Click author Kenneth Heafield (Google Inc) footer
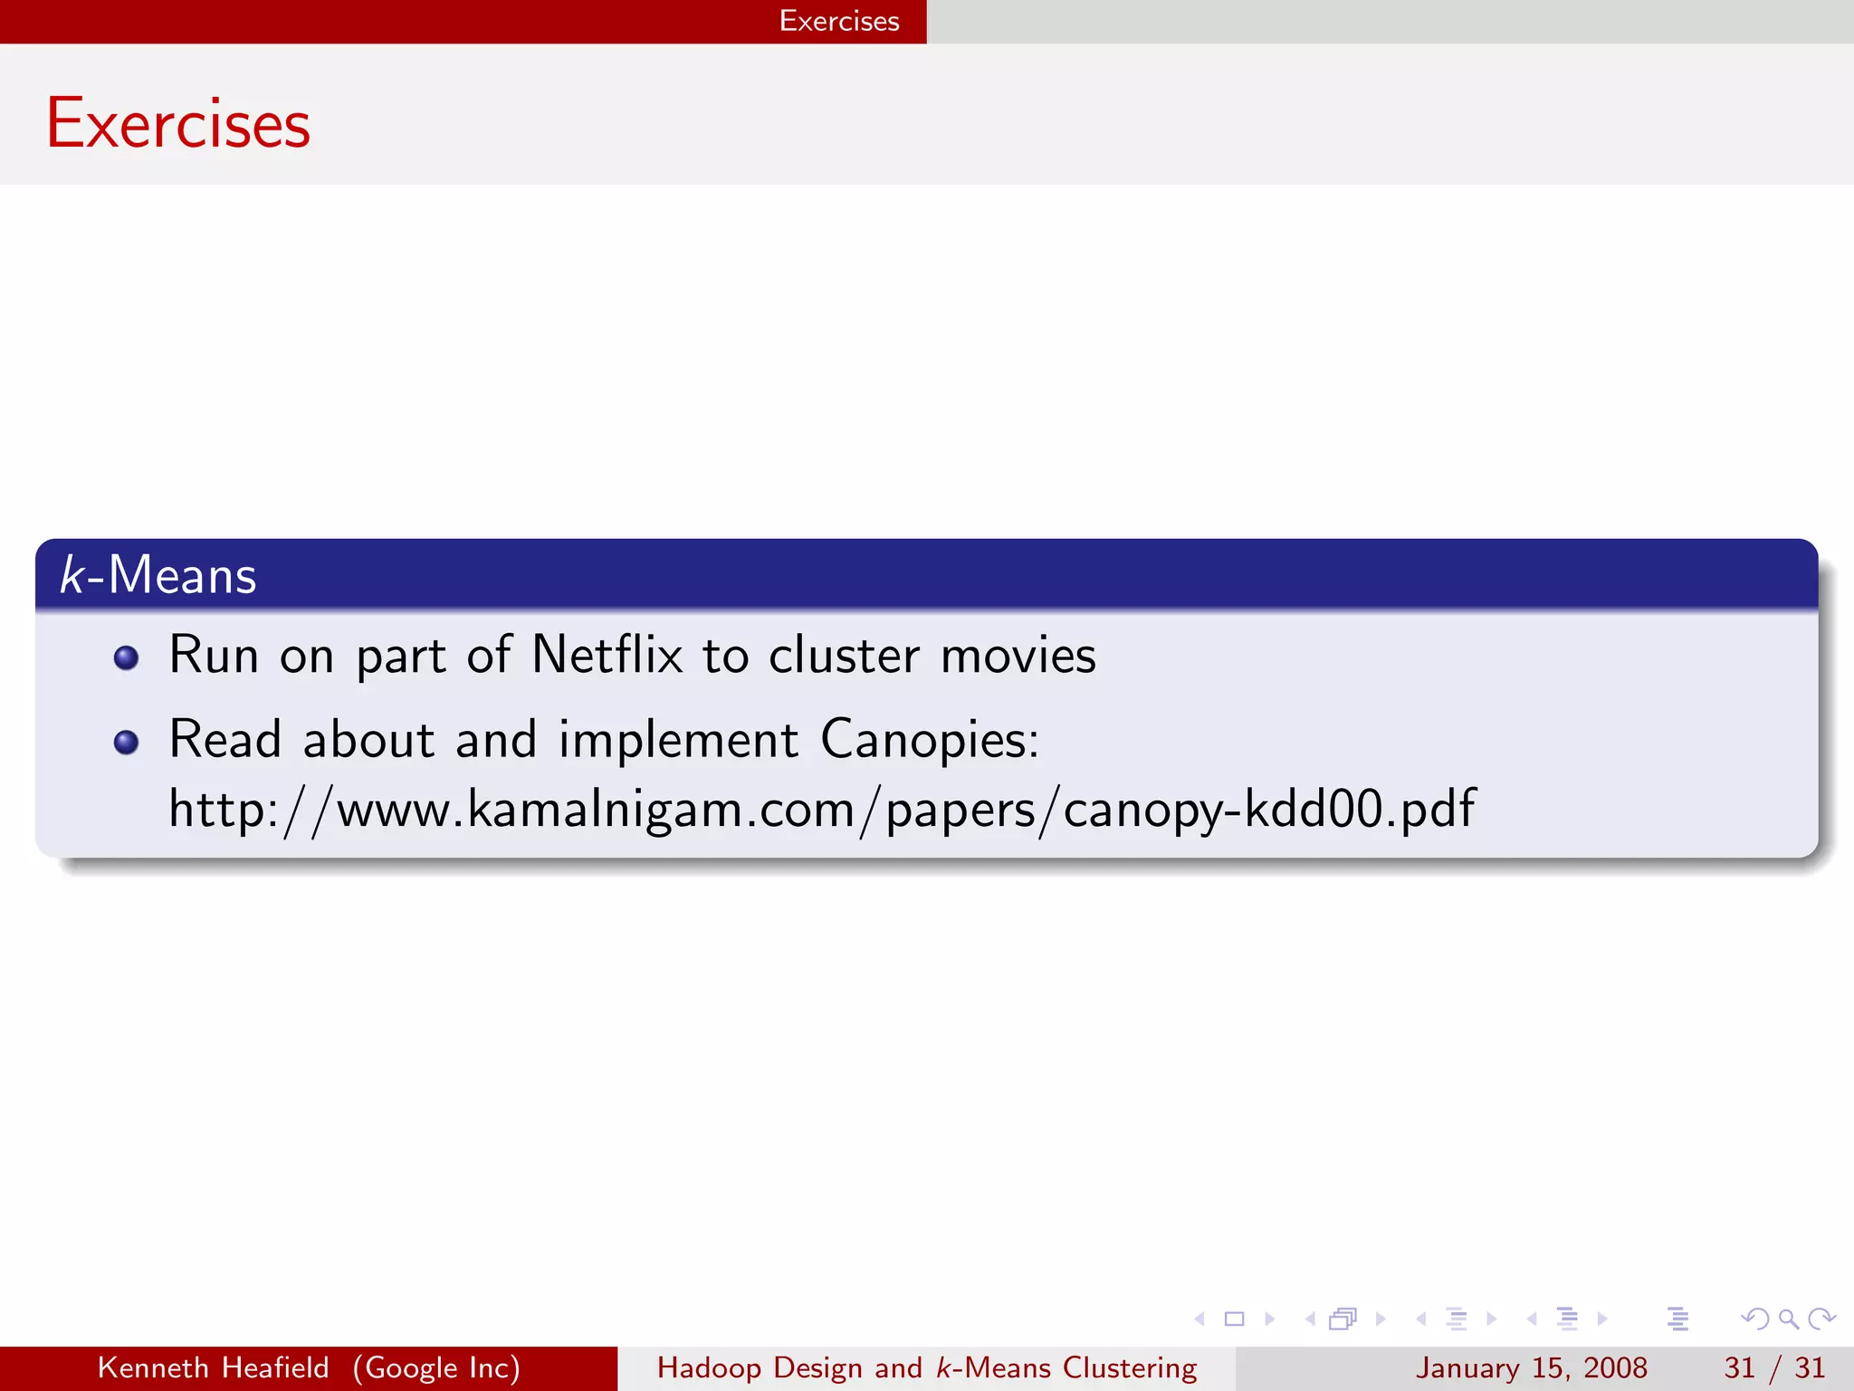The width and height of the screenshot is (1854, 1391). [x=309, y=1367]
